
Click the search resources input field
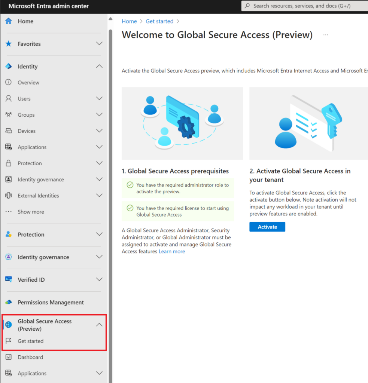[x=305, y=6]
